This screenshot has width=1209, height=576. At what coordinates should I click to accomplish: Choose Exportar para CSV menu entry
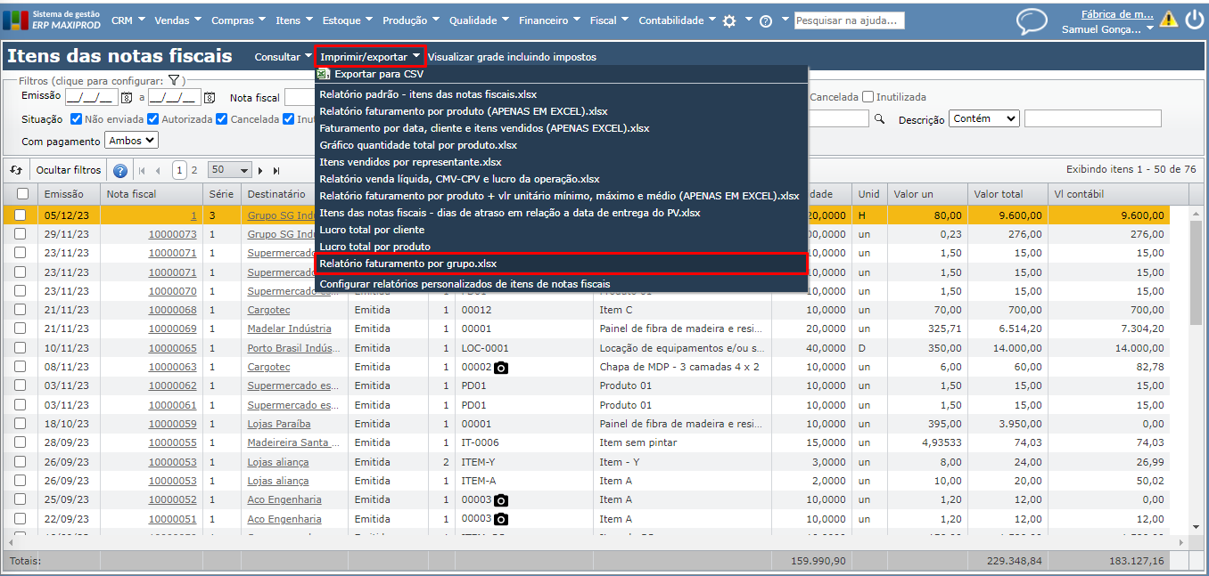click(x=379, y=75)
